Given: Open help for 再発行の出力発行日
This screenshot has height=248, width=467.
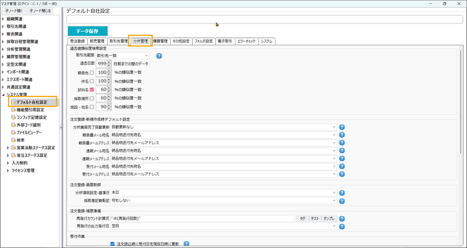Looking at the screenshot, I should point(342,227).
